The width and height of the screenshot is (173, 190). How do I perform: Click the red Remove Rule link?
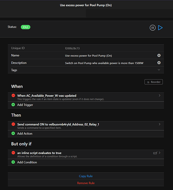tap(86, 183)
